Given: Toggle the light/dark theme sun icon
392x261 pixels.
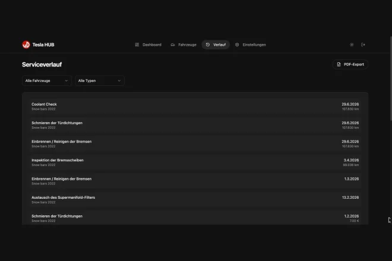Looking at the screenshot, I should click(x=352, y=44).
